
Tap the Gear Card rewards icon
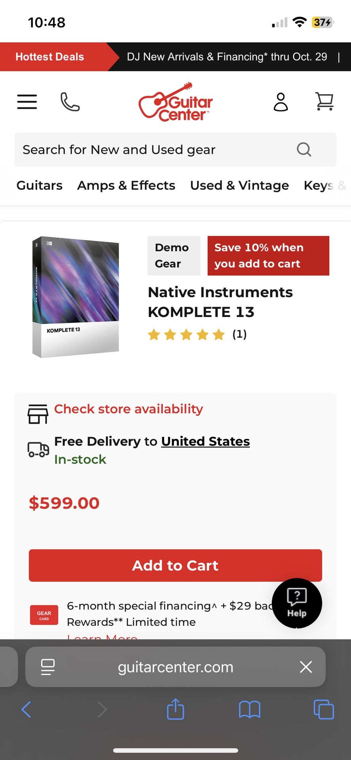click(x=44, y=615)
